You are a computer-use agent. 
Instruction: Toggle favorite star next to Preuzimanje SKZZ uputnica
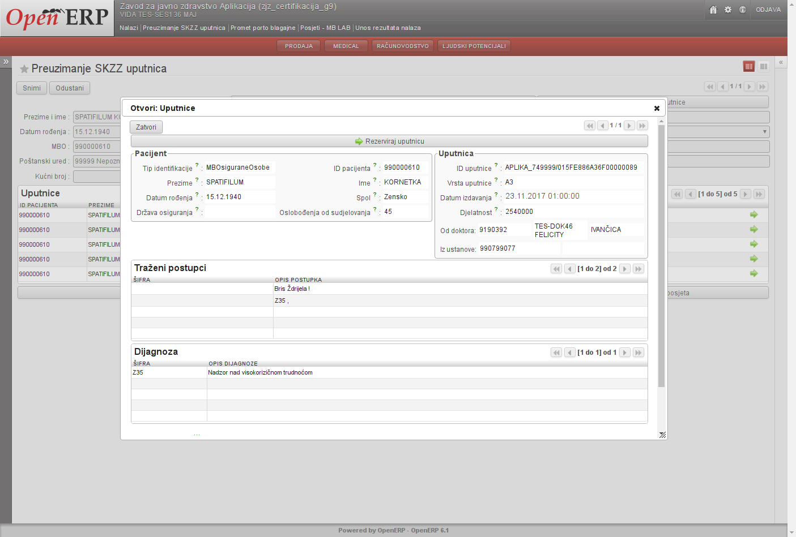(24, 69)
